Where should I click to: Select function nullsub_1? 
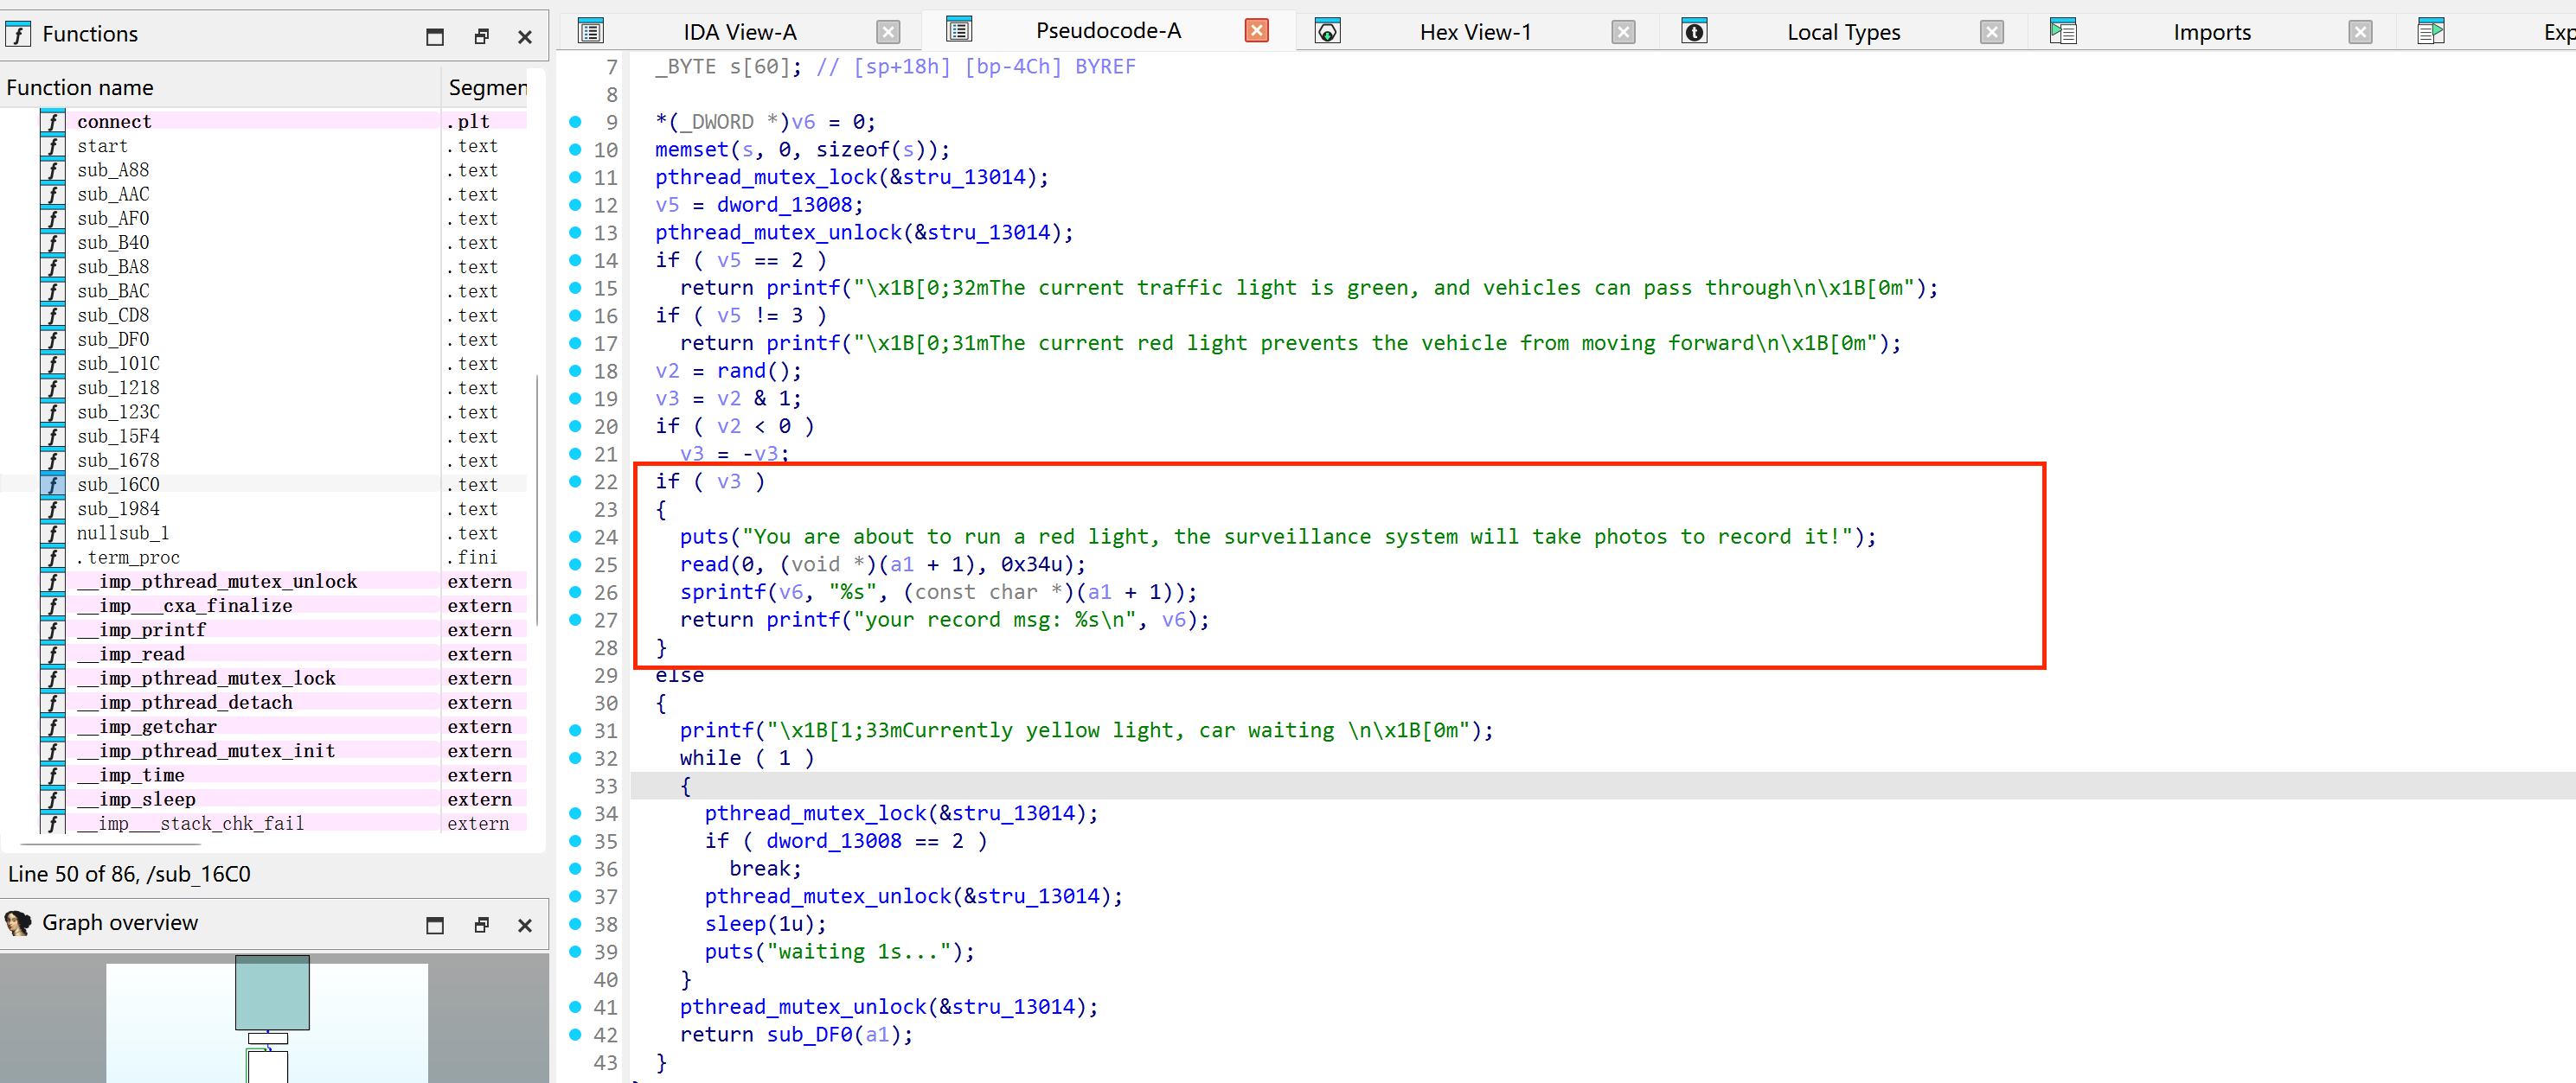point(264,533)
